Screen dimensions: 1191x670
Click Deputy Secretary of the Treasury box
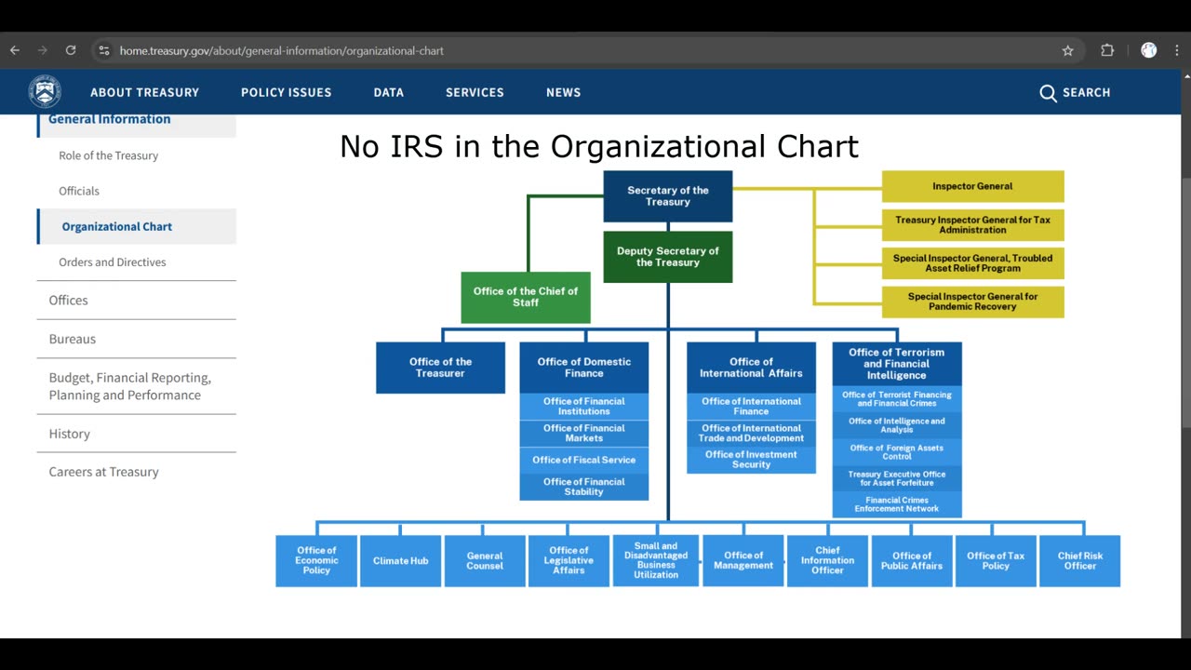(668, 257)
